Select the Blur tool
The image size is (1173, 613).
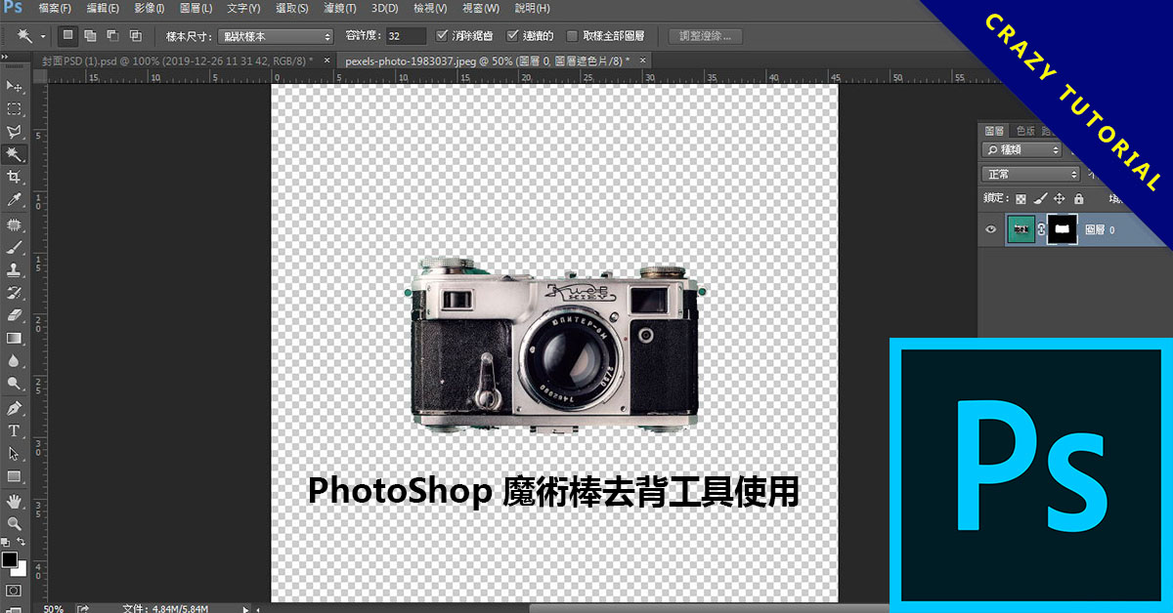(x=14, y=360)
